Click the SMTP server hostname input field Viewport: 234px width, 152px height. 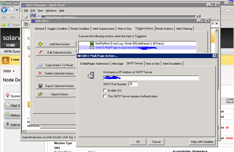click(151, 78)
